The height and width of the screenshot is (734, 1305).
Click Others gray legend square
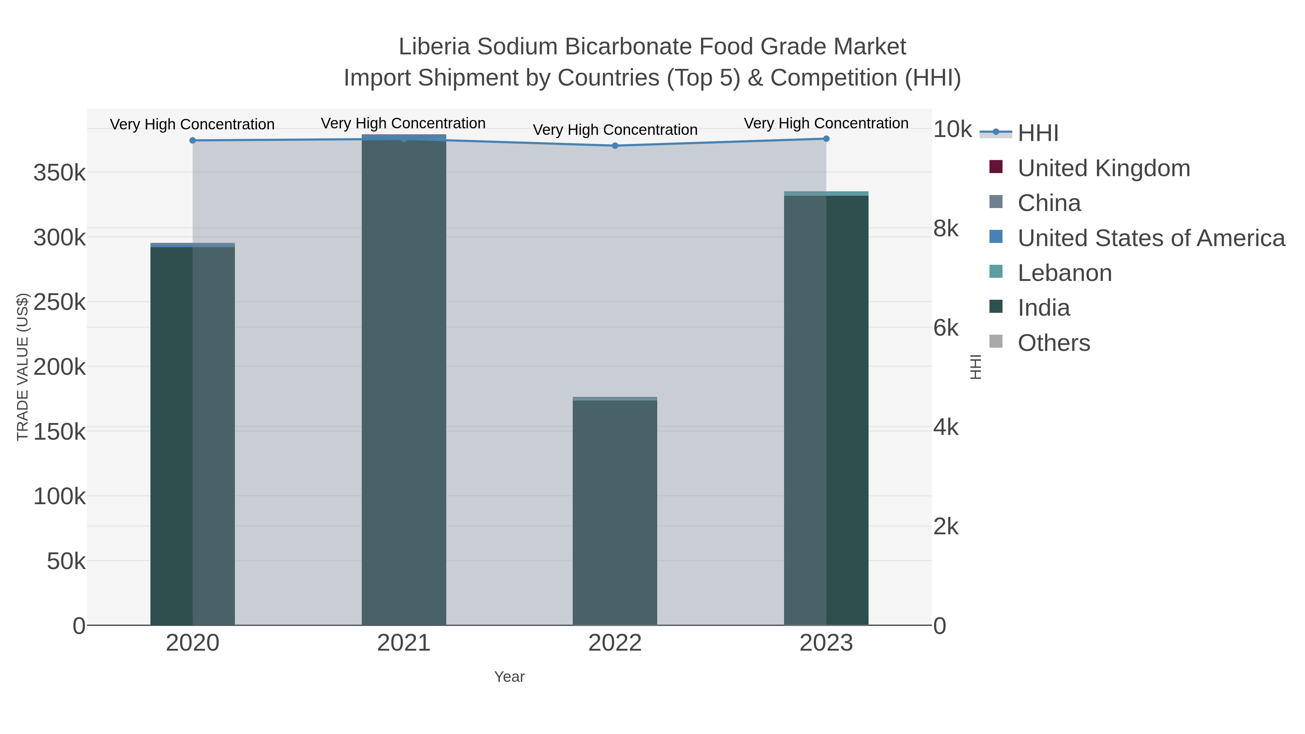[996, 341]
